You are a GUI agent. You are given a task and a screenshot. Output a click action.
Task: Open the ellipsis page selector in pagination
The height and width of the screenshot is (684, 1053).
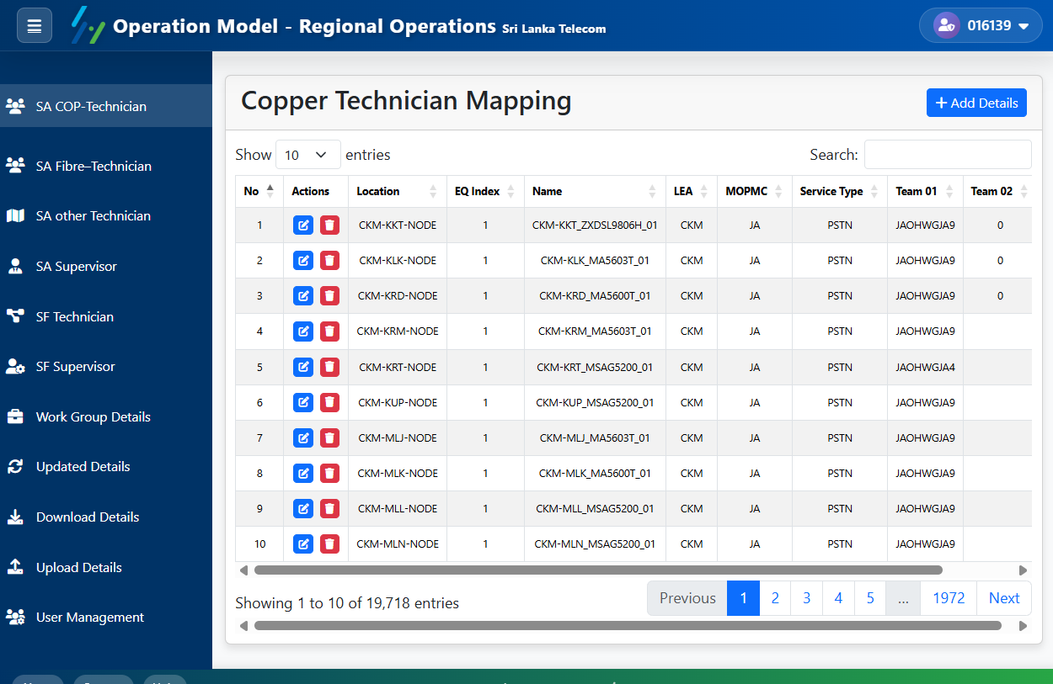tap(902, 597)
